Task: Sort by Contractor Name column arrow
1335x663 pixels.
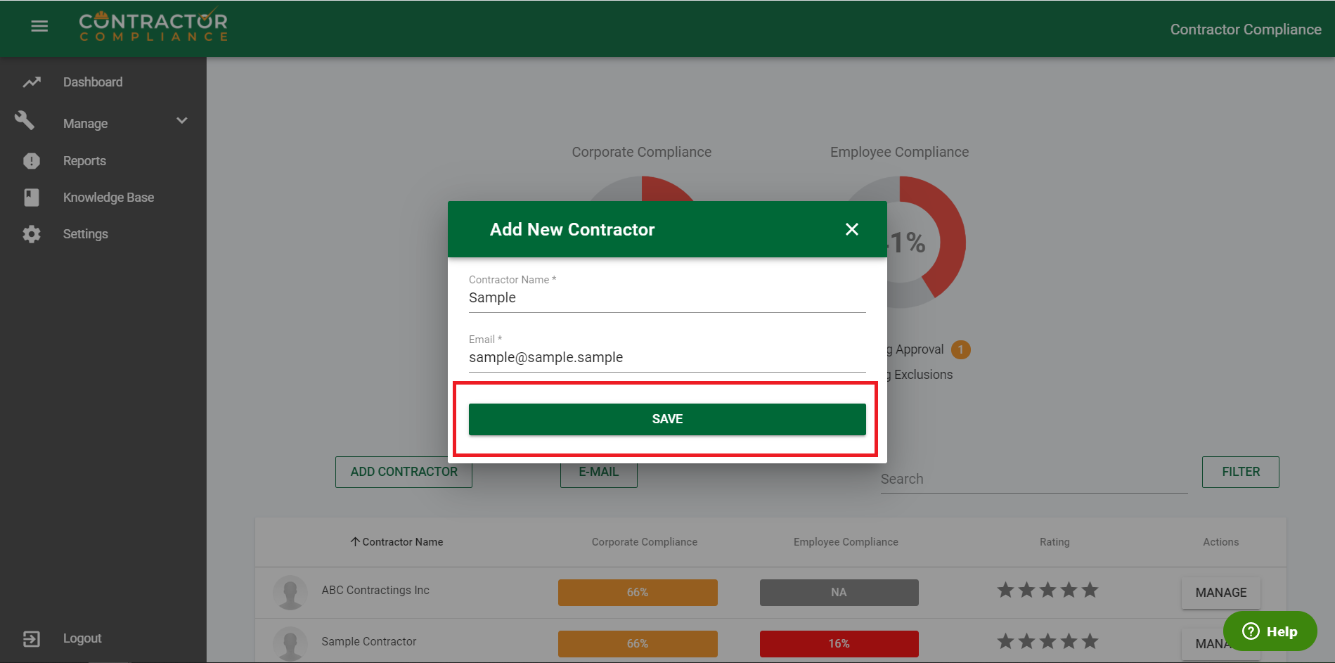Action: 355,542
